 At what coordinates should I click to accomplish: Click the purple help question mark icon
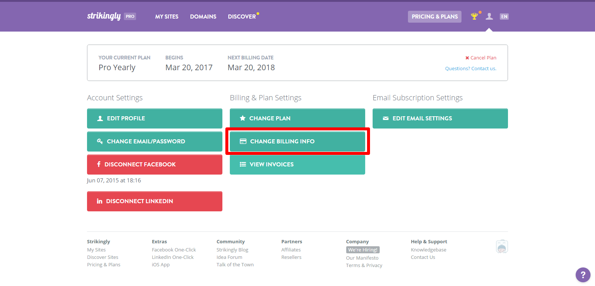[583, 275]
